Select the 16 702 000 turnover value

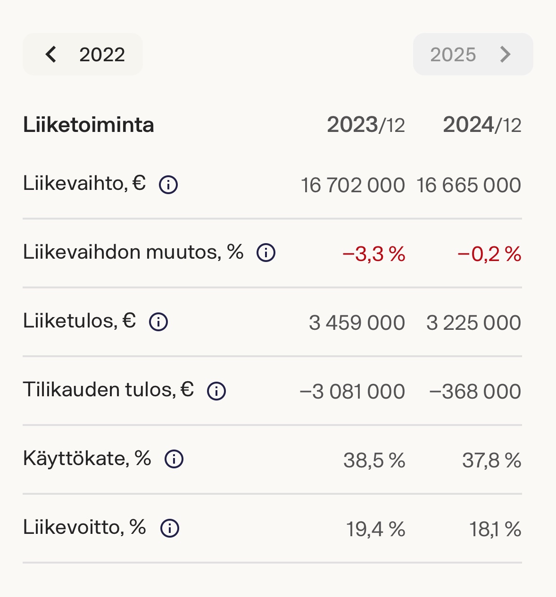pos(353,185)
